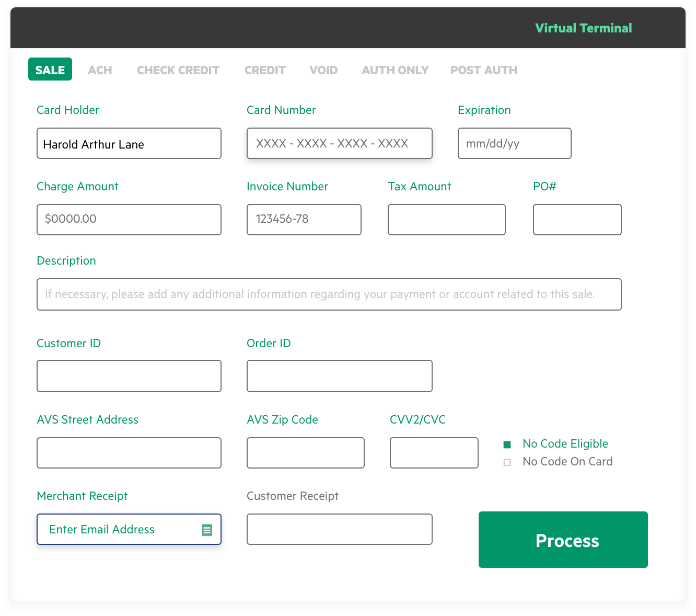This screenshot has height=616, width=696.
Task: Click the email receipt icon in Merchant Receipt field
Action: [207, 529]
